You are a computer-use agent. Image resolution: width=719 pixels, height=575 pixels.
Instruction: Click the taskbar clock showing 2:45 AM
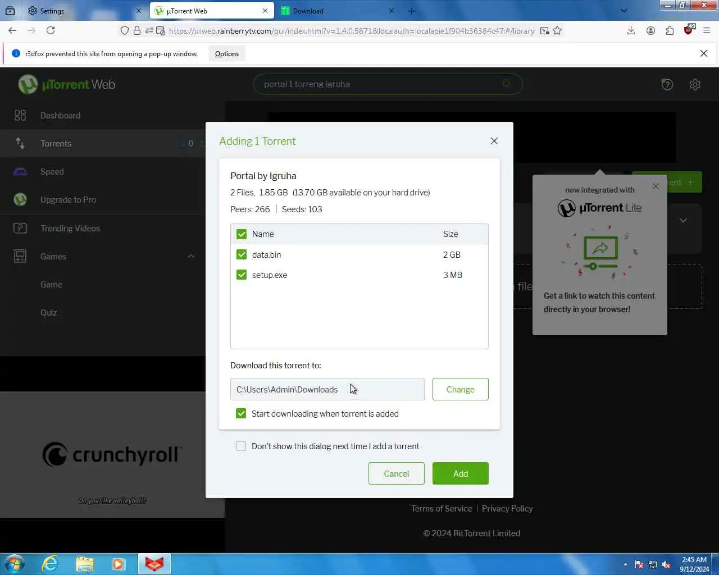click(x=694, y=564)
